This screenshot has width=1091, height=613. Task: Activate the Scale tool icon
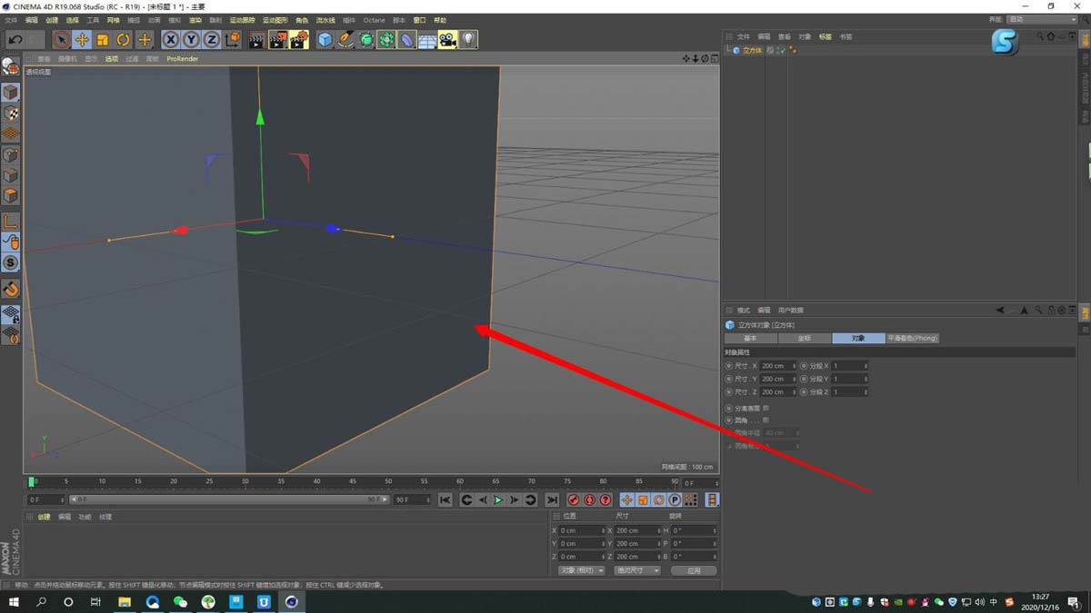103,40
